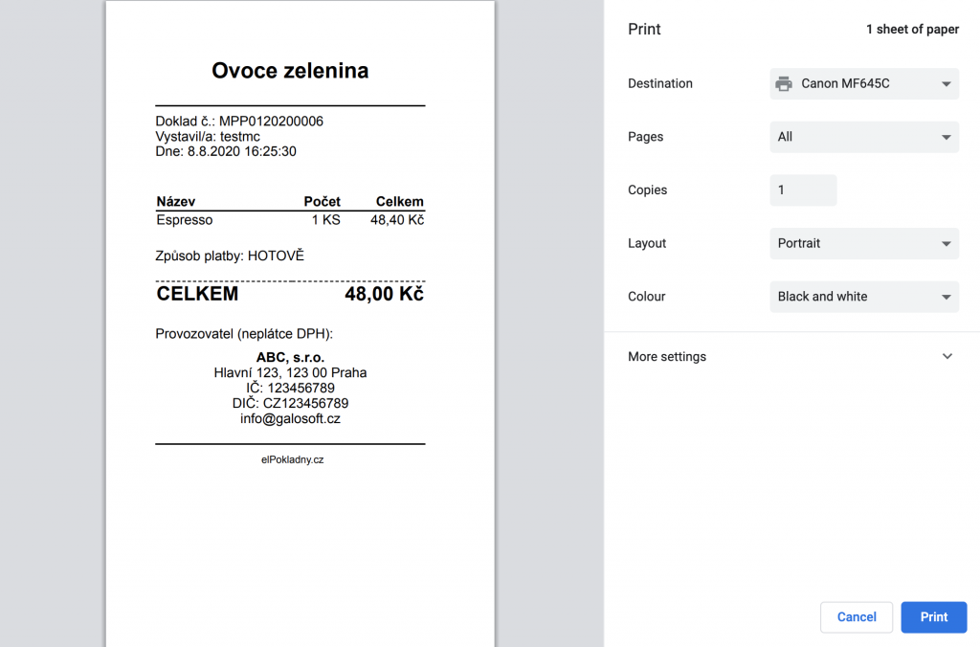The image size is (980, 647).
Task: Click the email info@galosoft.cz
Action: click(x=290, y=419)
